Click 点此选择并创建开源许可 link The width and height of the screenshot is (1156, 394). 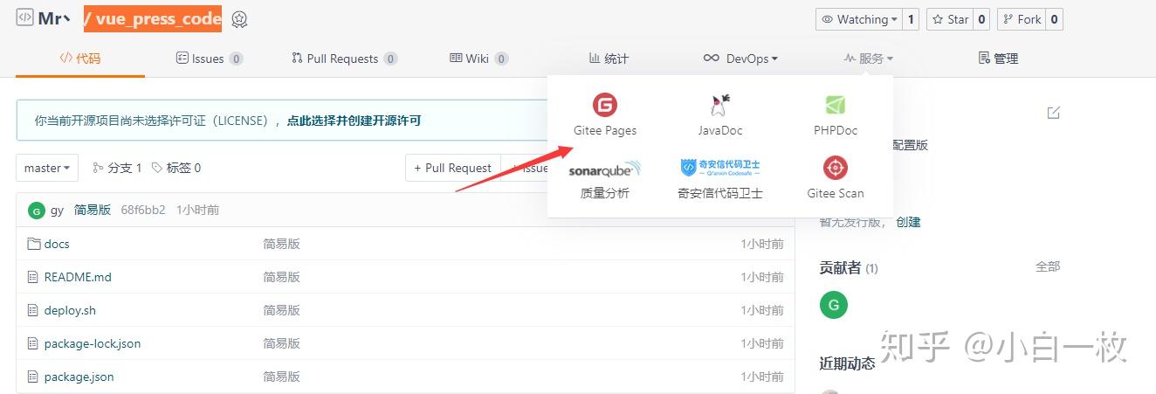354,121
